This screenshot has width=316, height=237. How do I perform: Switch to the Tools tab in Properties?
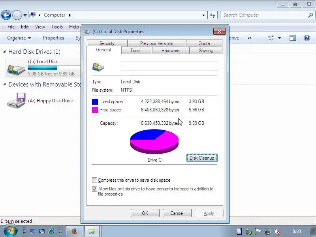click(x=135, y=51)
